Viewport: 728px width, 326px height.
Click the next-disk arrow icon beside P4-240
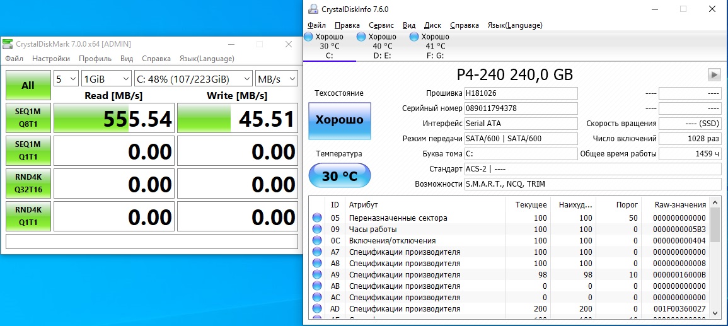(x=714, y=74)
